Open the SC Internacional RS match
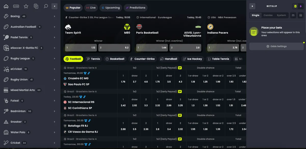306x149 pixels. coord(81,102)
